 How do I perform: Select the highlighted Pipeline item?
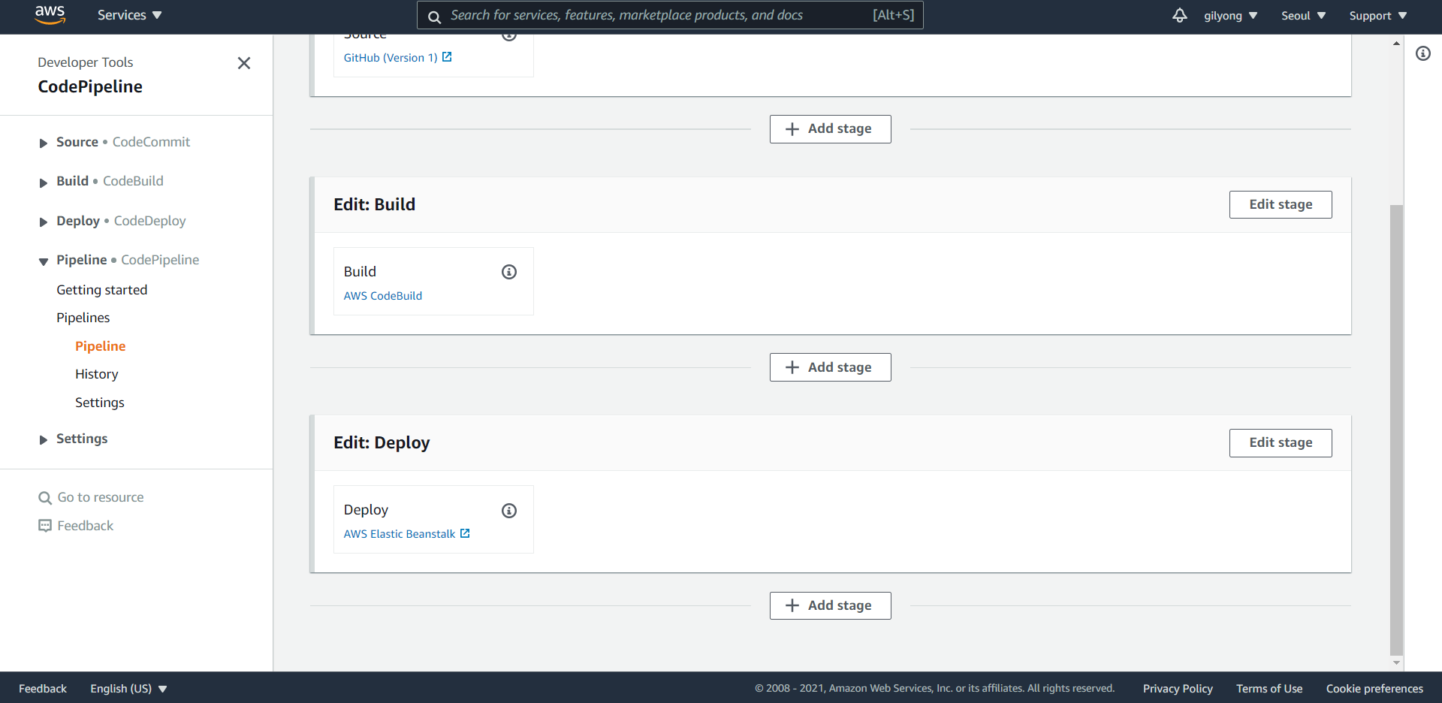tap(100, 346)
